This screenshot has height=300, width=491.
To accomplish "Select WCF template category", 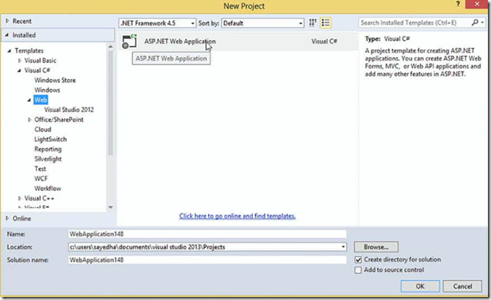I will pos(41,179).
